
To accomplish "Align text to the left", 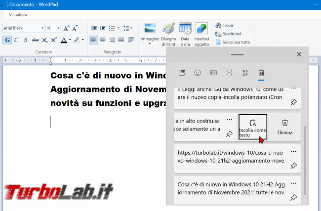I will point(93,40).
